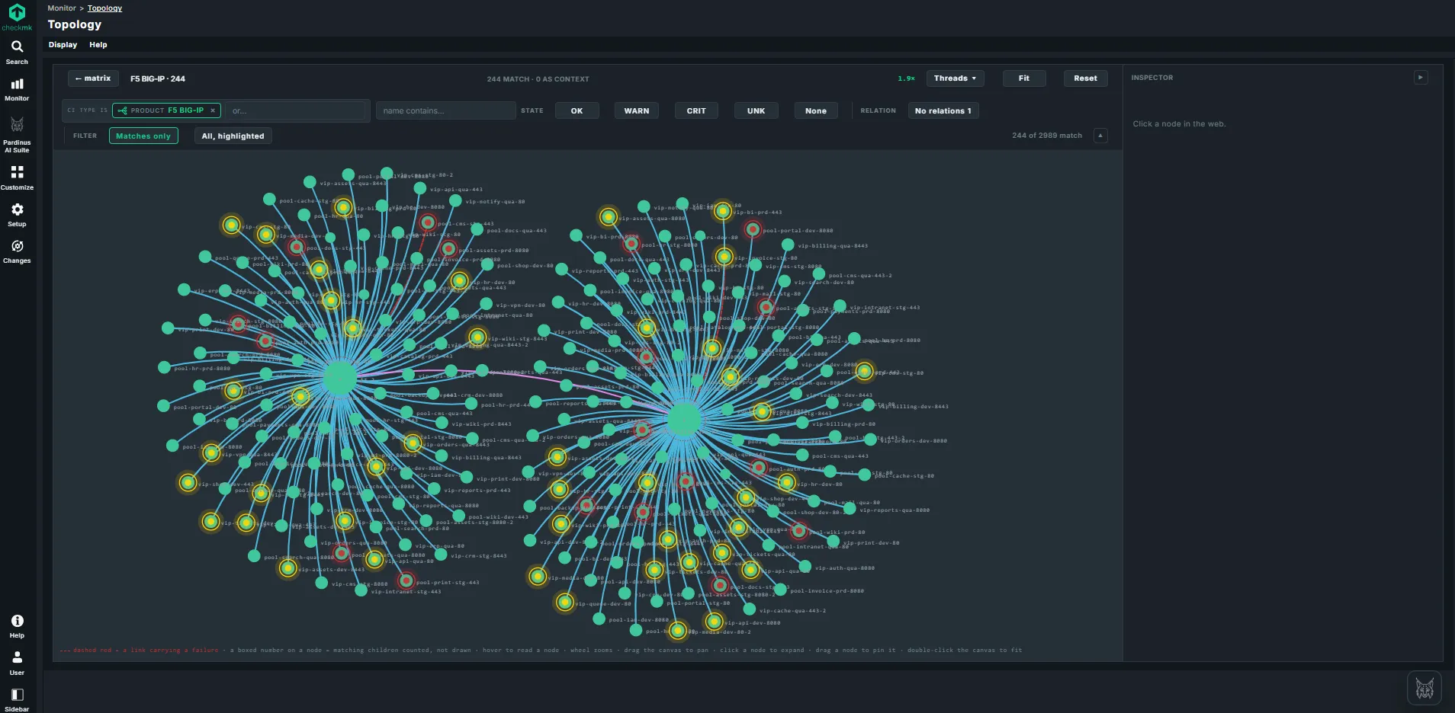
Task: Toggle the UNK state filter
Action: 756,110
